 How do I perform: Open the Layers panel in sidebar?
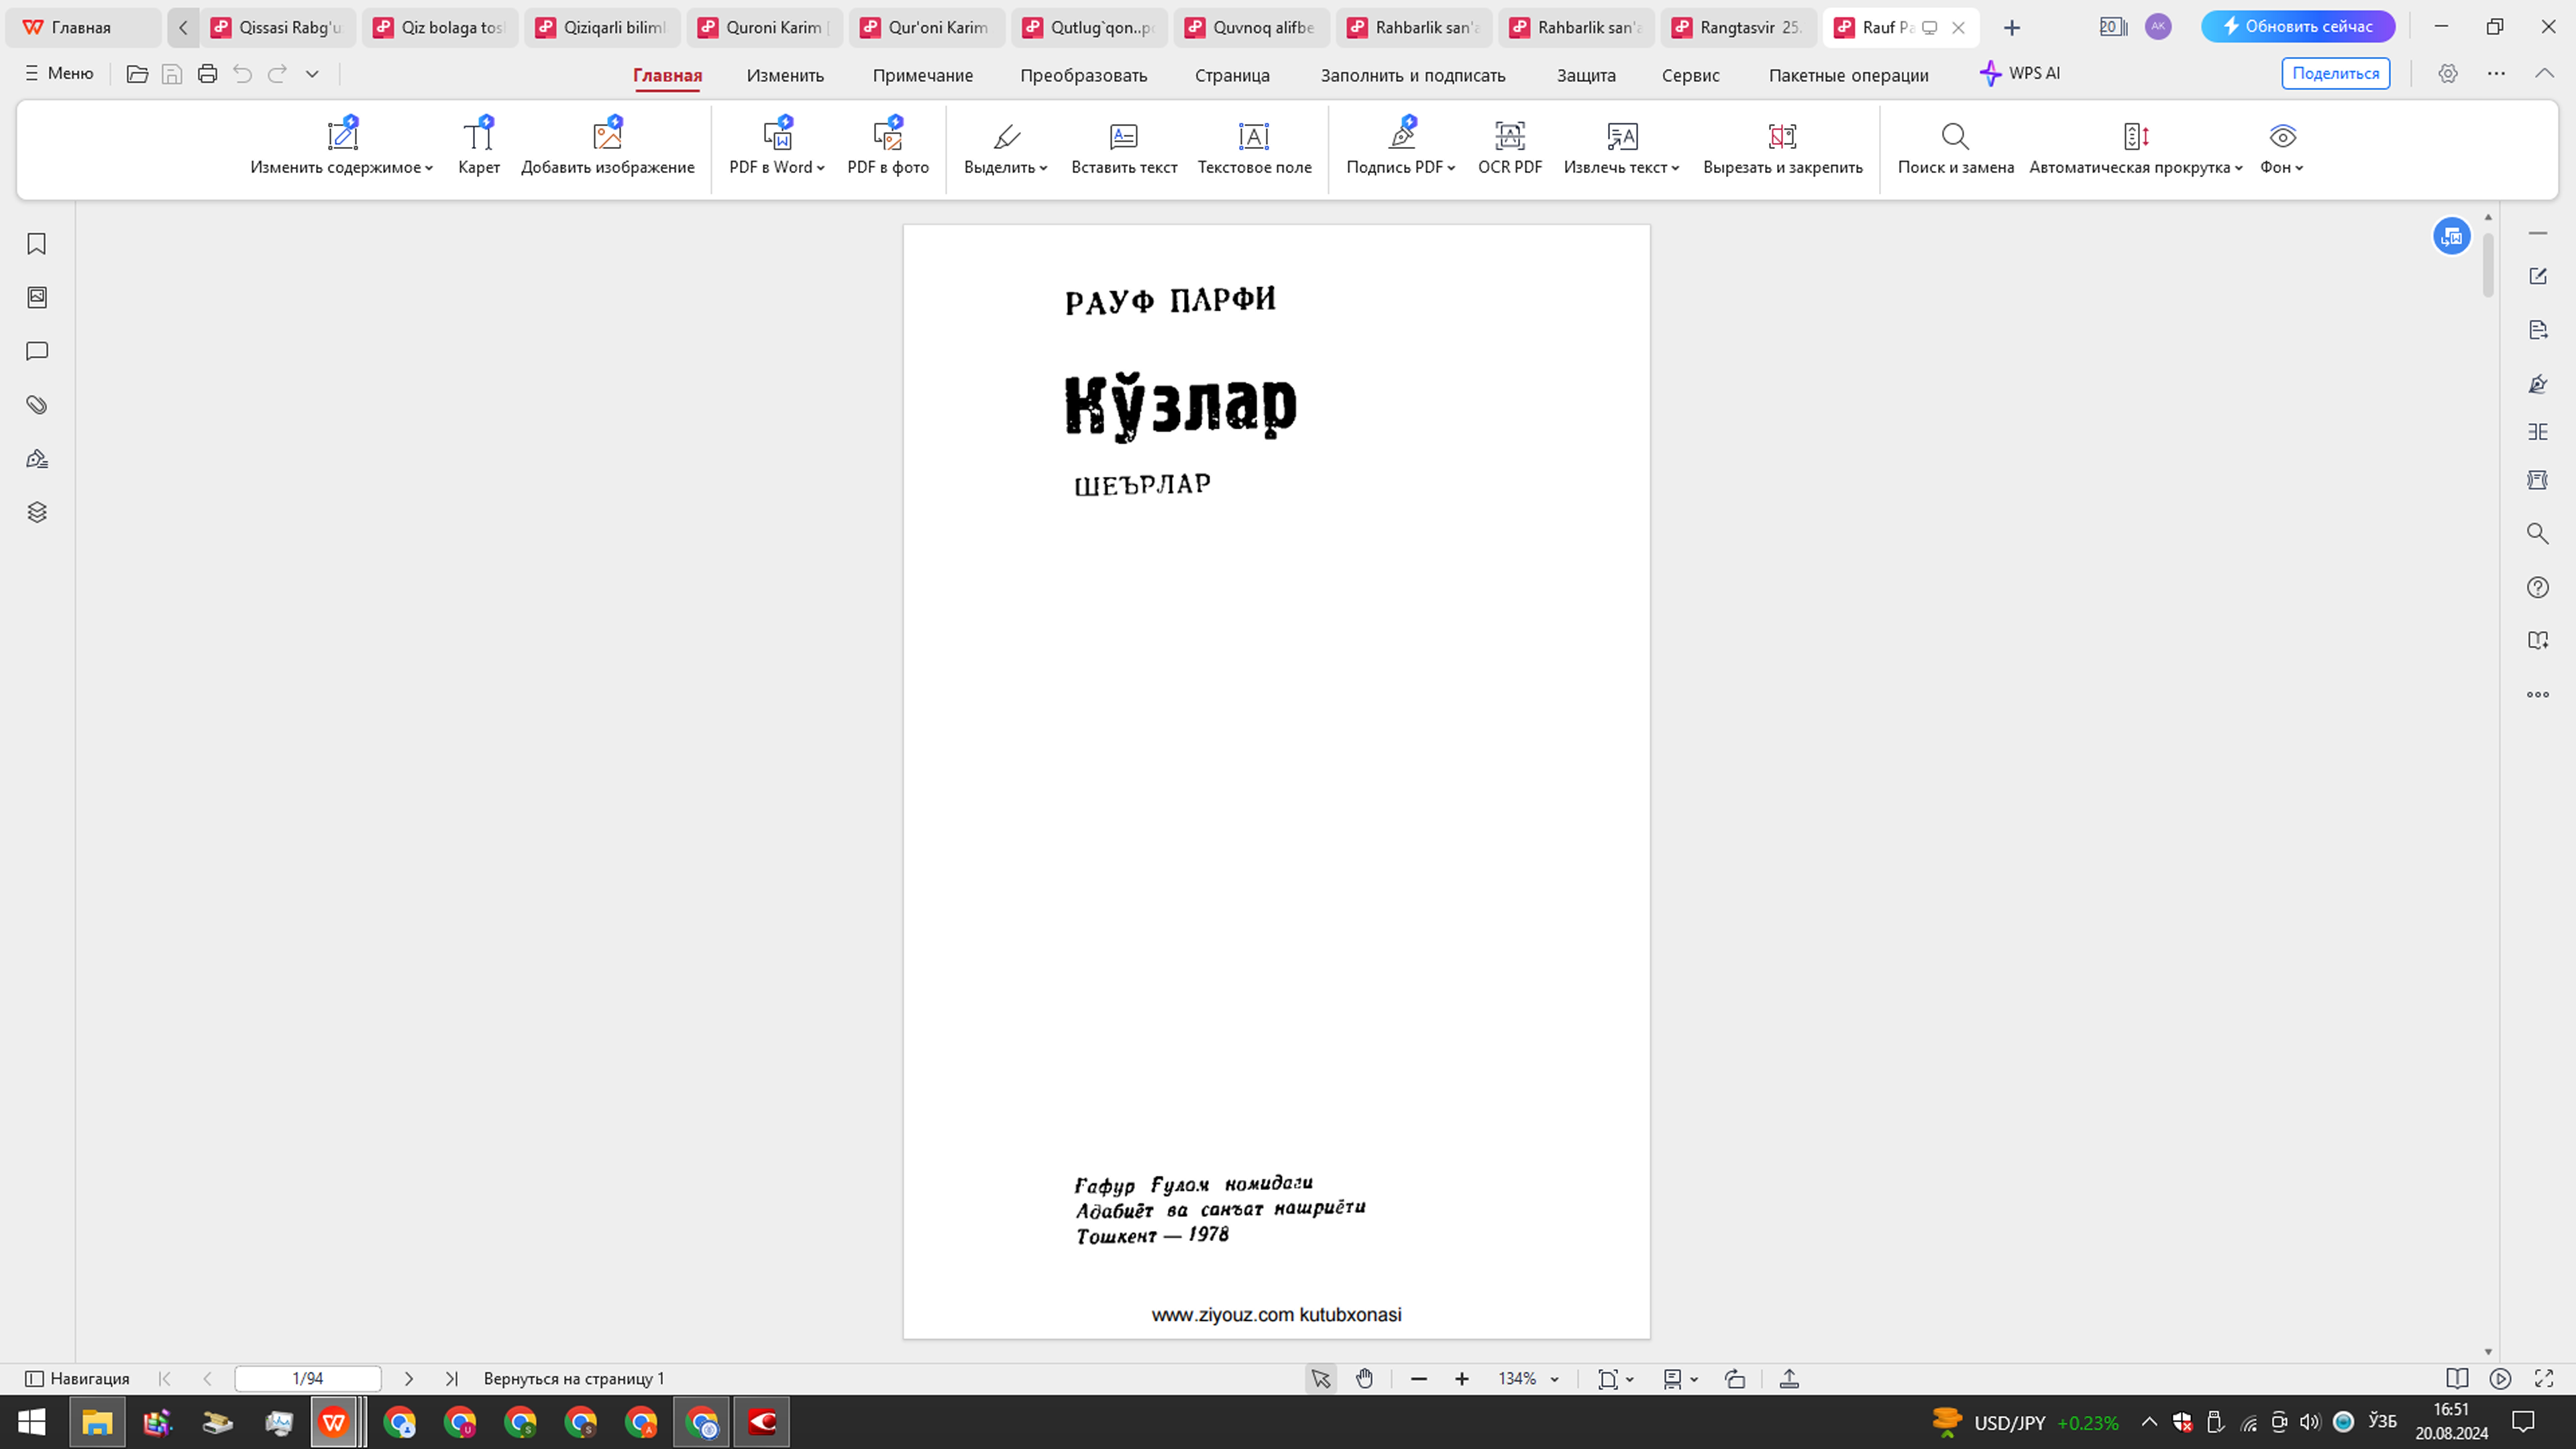click(37, 512)
